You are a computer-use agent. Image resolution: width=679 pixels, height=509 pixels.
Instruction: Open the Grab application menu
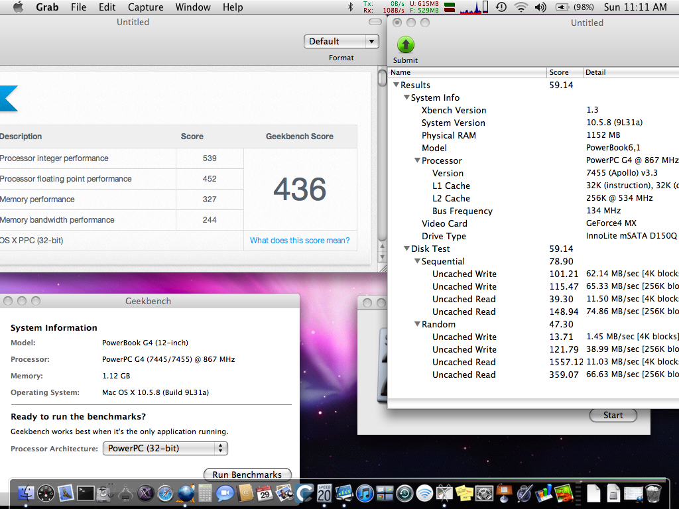[47, 7]
